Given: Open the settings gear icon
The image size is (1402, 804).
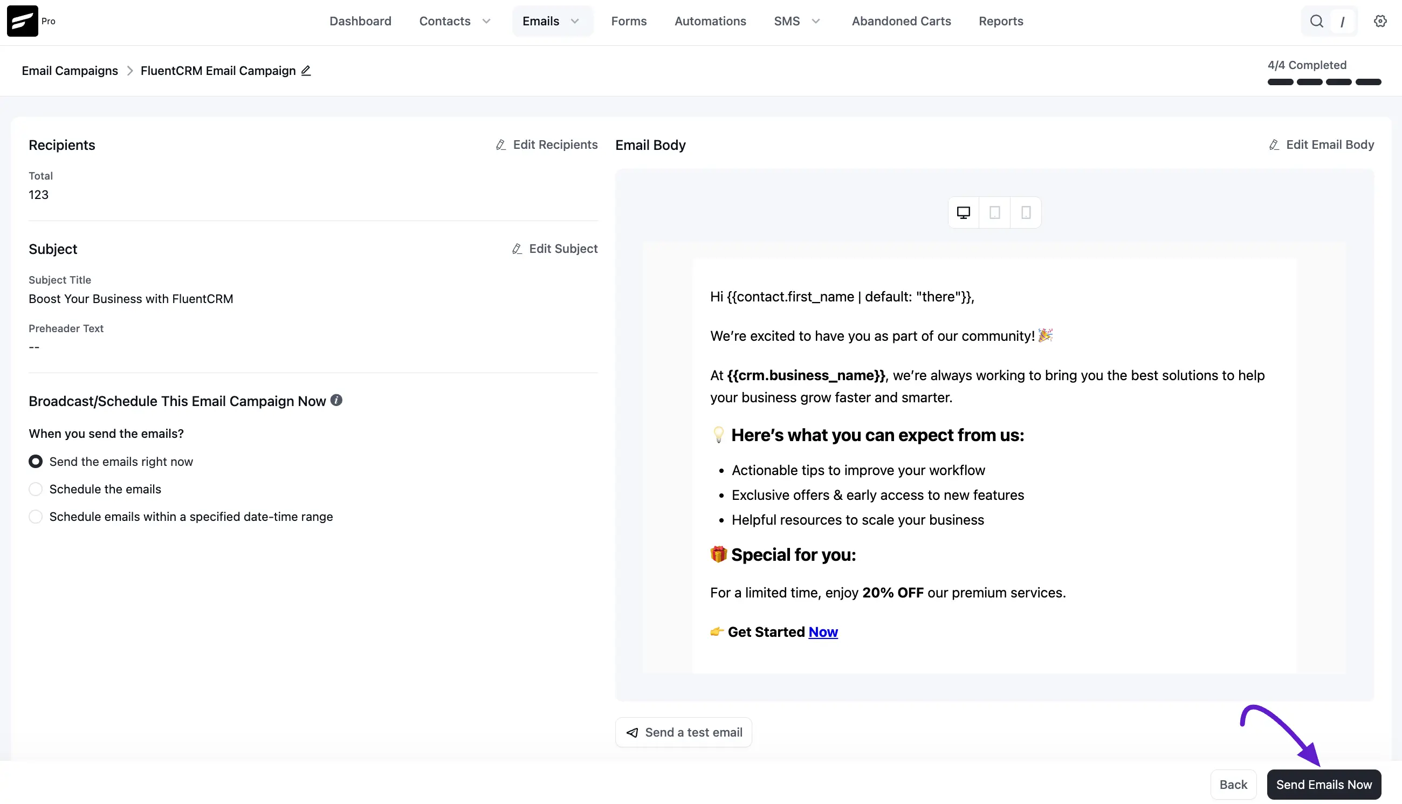Looking at the screenshot, I should (x=1380, y=22).
